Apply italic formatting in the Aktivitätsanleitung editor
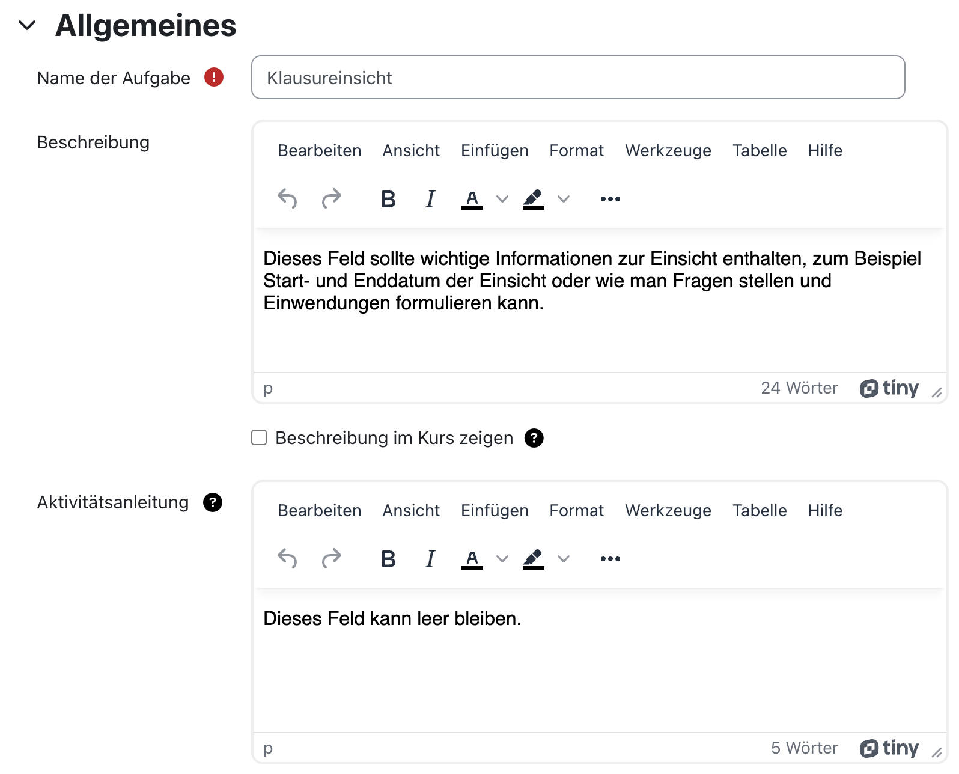Viewport: 959px width, 774px height. [x=430, y=558]
